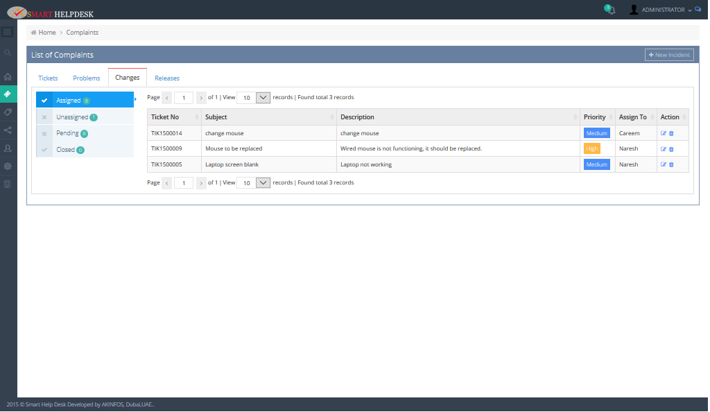Open the notifications bell in the header
This screenshot has width=710, height=412.
click(x=610, y=10)
